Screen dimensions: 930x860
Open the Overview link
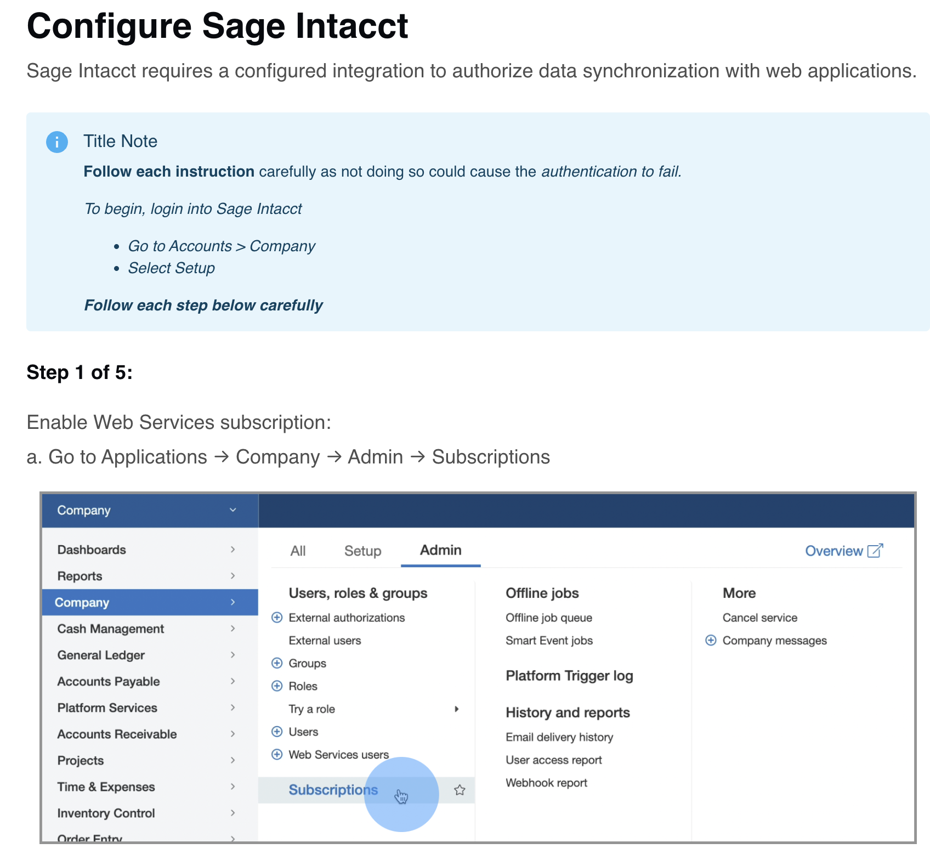pos(833,551)
